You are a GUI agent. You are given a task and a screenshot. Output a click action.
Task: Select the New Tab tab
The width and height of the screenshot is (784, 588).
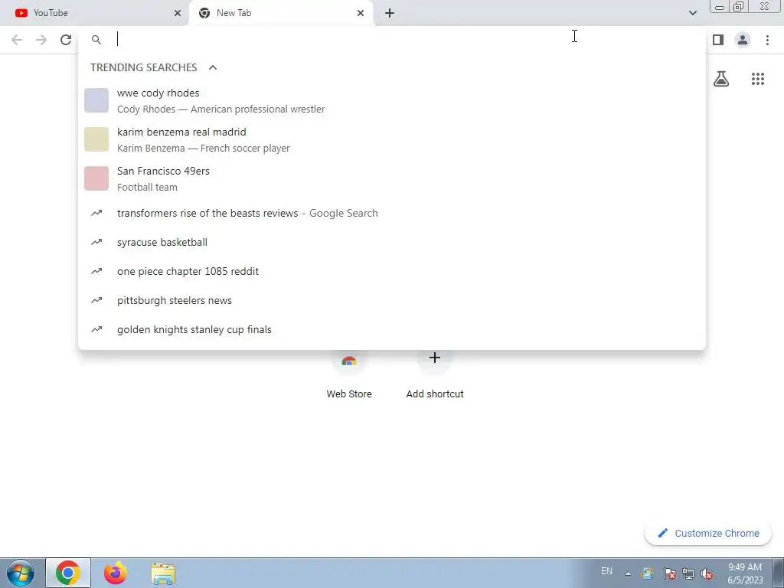point(281,13)
